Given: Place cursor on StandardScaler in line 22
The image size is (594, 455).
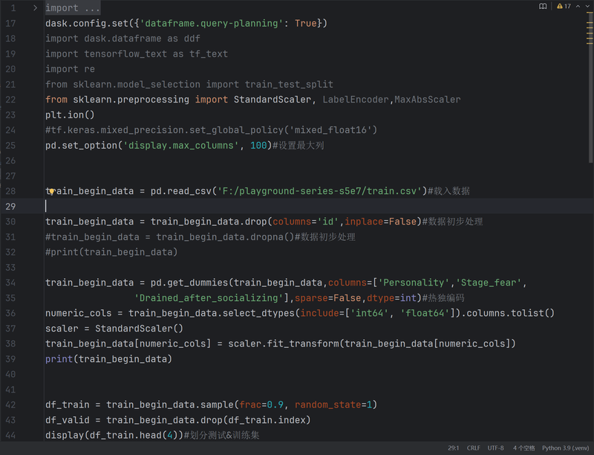Looking at the screenshot, I should (x=272, y=100).
